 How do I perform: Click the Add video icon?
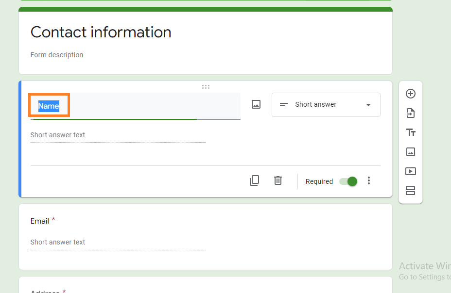(411, 171)
